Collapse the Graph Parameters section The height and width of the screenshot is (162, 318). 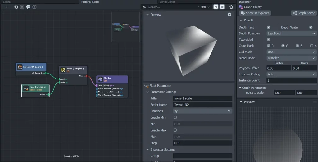(240, 88)
